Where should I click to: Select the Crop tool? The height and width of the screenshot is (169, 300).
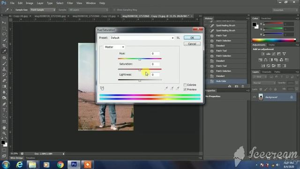pos(4,46)
